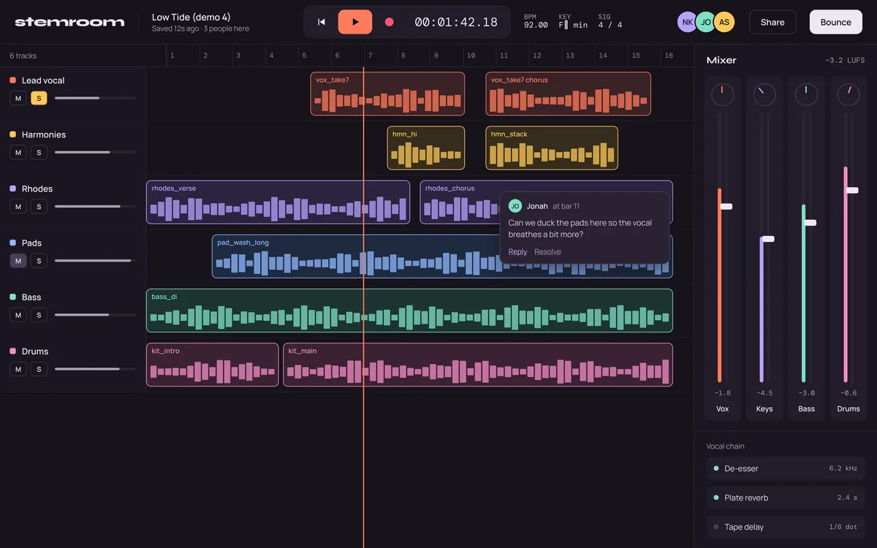Click bar 3 on the timeline ruler

[238, 56]
